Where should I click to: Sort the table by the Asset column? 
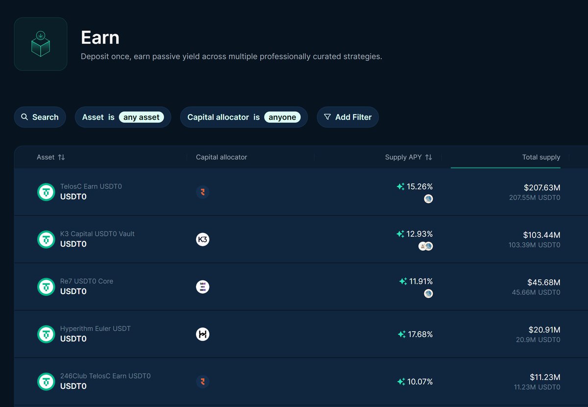pos(51,157)
